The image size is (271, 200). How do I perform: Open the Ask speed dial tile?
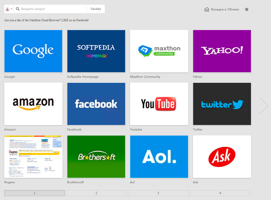[222, 157]
